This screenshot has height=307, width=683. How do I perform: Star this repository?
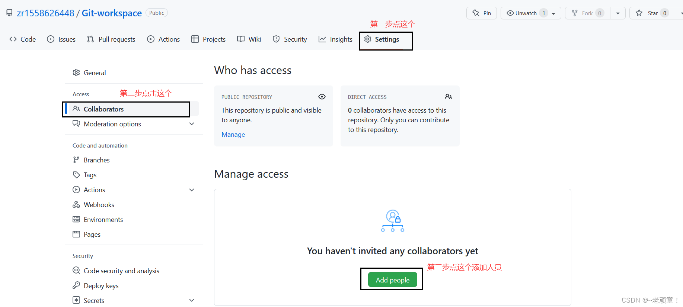coord(652,13)
